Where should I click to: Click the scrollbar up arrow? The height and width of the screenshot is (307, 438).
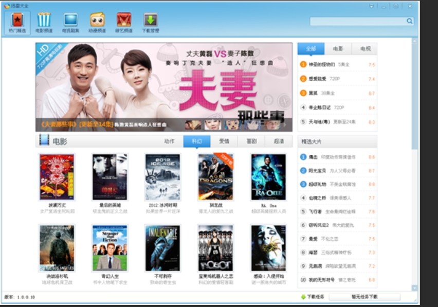[414, 41]
